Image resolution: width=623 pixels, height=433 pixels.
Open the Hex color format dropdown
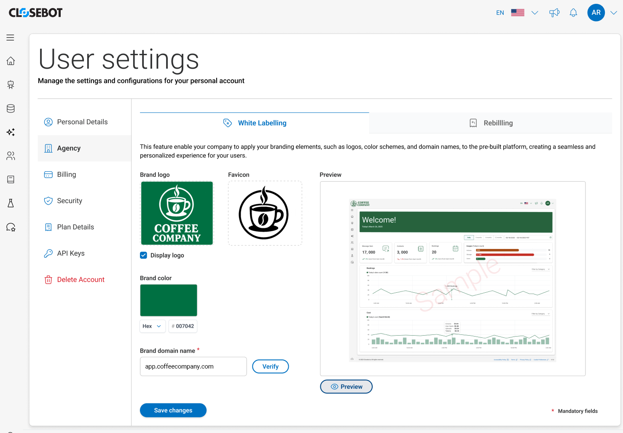(x=153, y=326)
